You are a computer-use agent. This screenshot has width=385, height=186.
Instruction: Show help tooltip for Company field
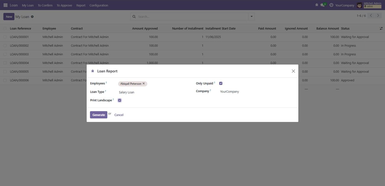[210, 90]
